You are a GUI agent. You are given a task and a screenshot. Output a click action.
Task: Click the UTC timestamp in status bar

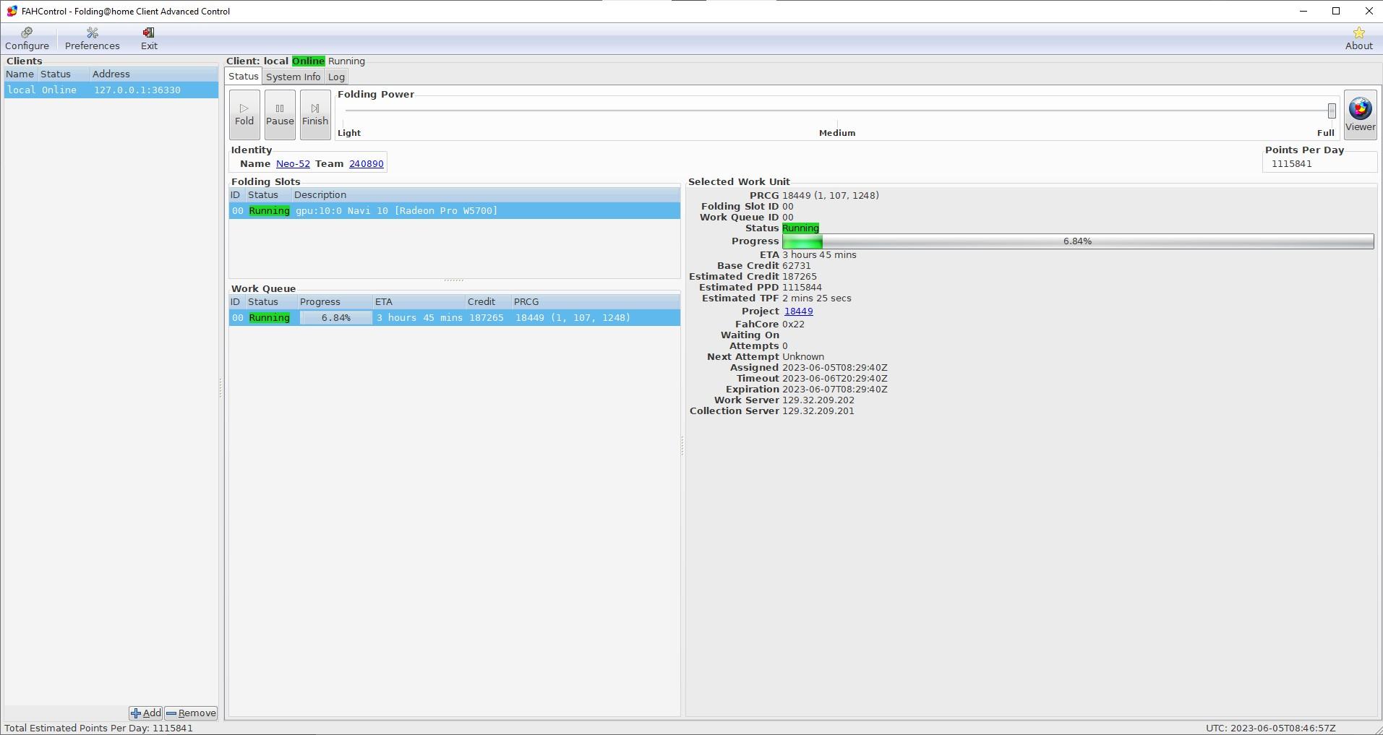[1270, 728]
